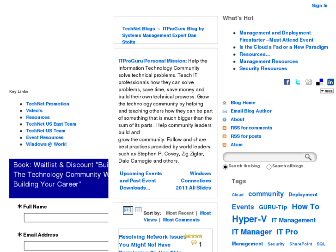Open RSS for comments link

tap(251, 128)
